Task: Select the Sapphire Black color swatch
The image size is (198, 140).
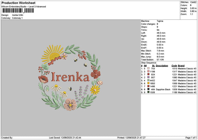Action: coord(148,89)
